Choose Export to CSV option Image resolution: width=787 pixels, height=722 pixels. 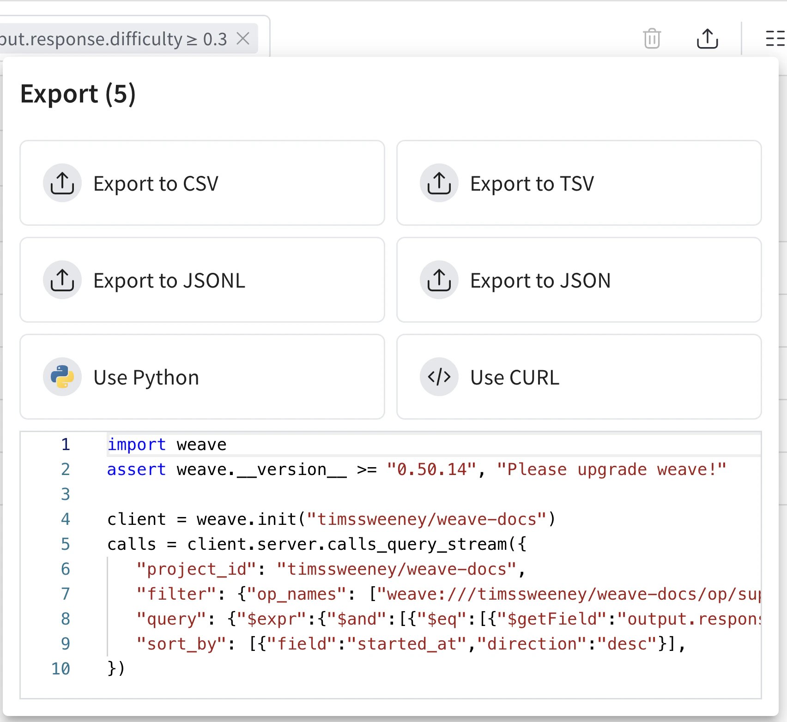point(202,183)
